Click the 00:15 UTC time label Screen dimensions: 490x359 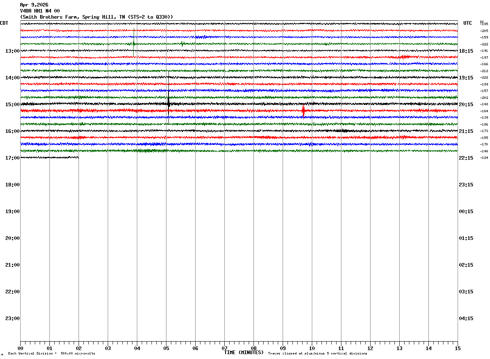point(466,212)
